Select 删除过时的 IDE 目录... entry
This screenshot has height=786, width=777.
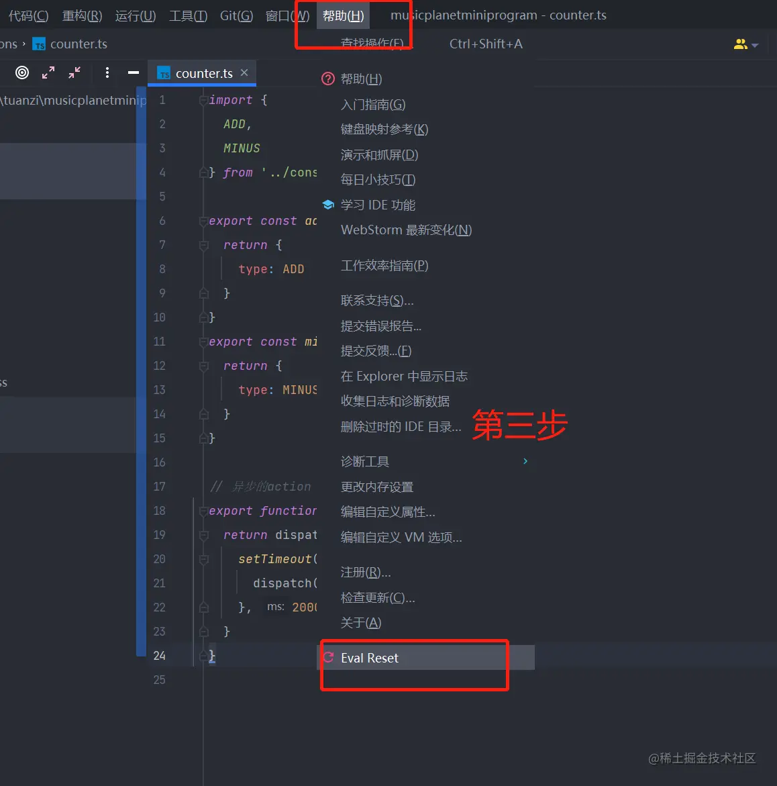(x=427, y=427)
